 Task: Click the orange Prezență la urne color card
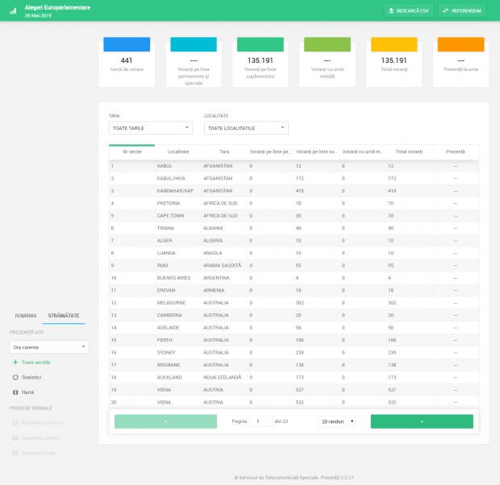coord(460,44)
